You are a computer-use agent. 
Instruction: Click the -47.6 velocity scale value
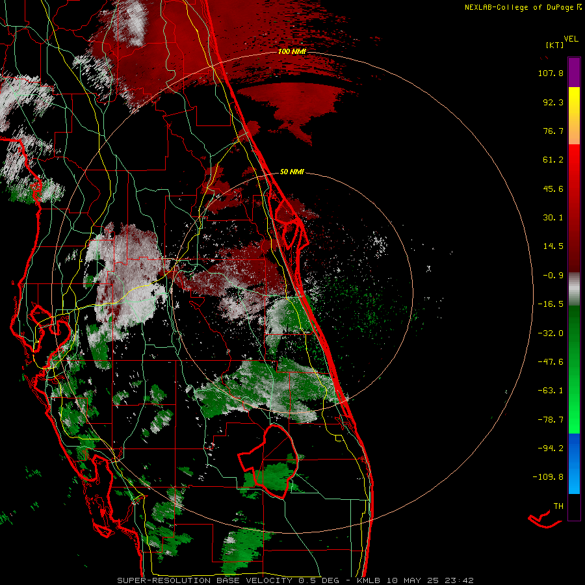tap(551, 362)
